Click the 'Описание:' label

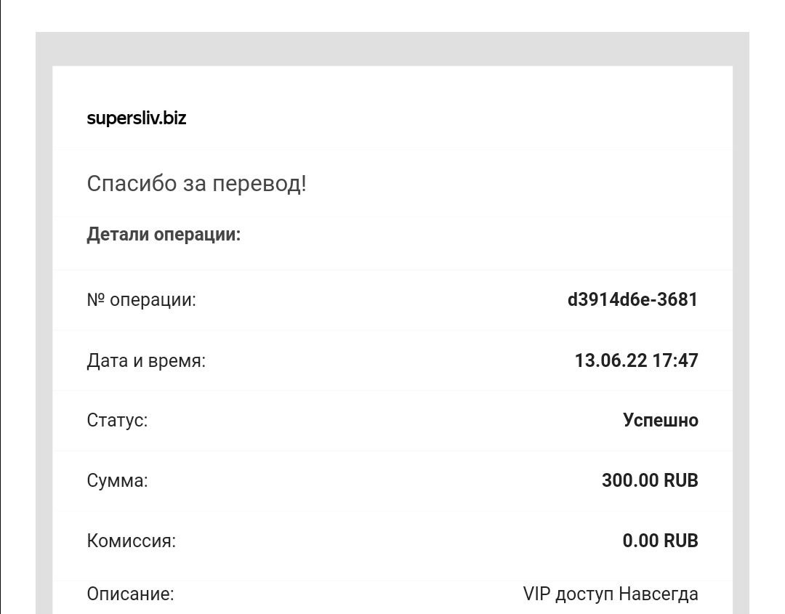coord(130,594)
